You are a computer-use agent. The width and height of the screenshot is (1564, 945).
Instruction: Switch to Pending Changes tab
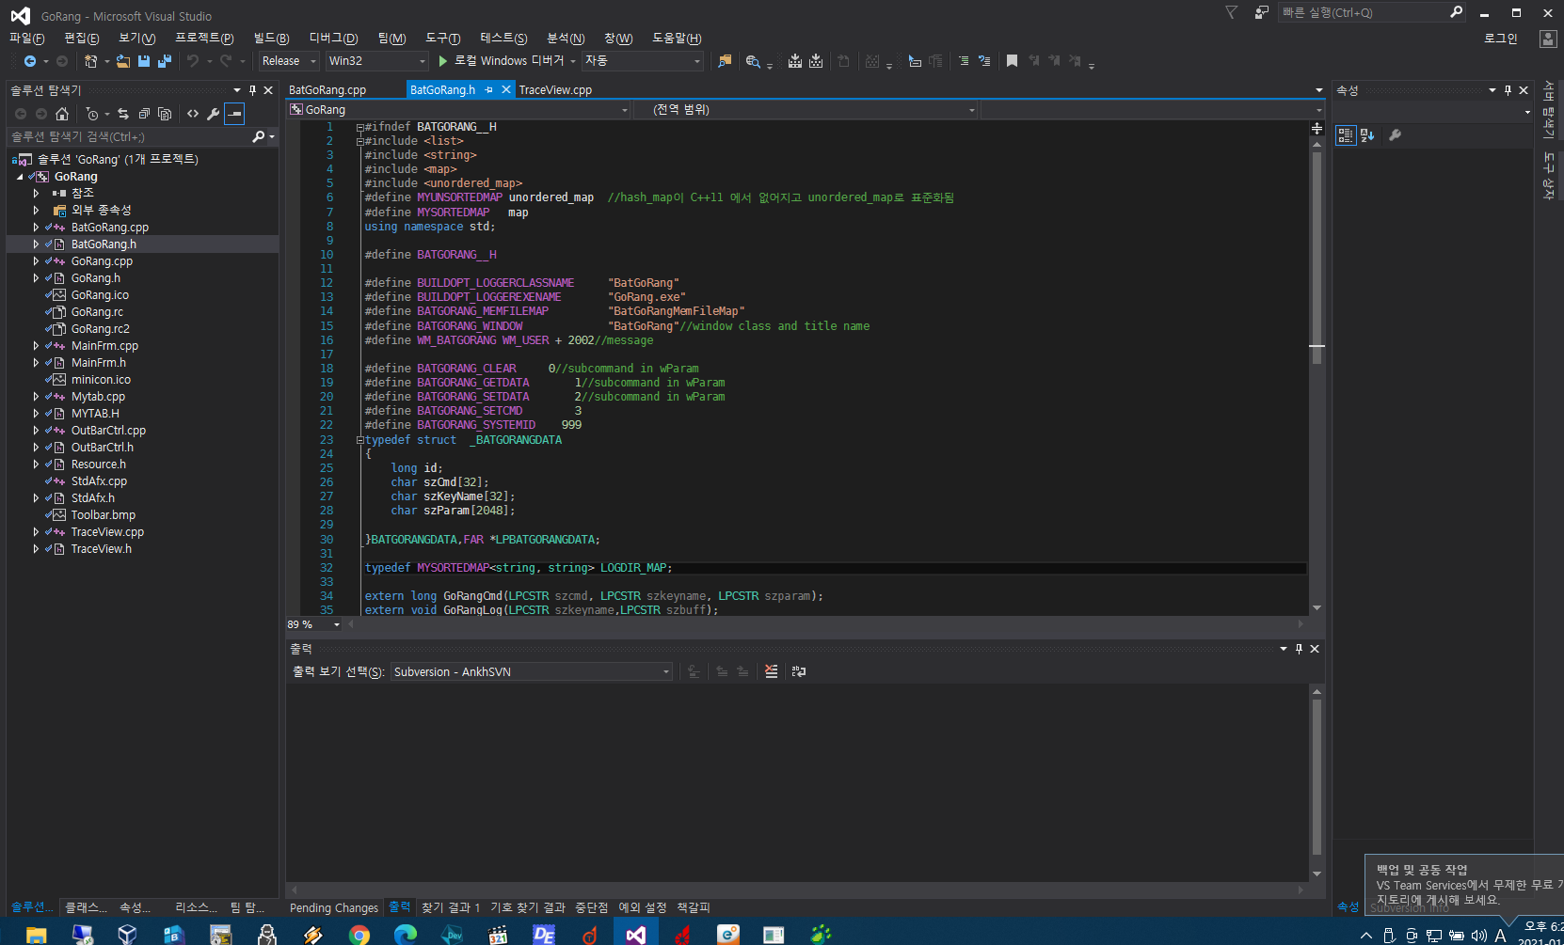click(x=334, y=908)
